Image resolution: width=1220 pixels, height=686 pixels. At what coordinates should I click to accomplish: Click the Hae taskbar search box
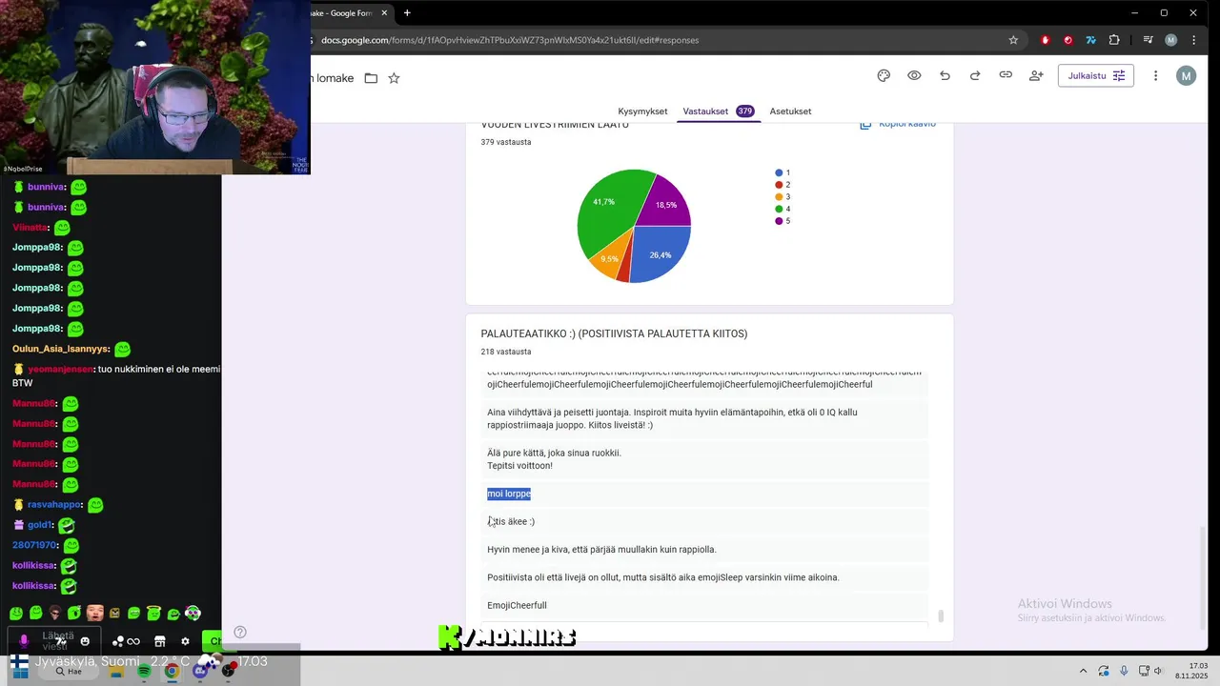[x=69, y=672]
